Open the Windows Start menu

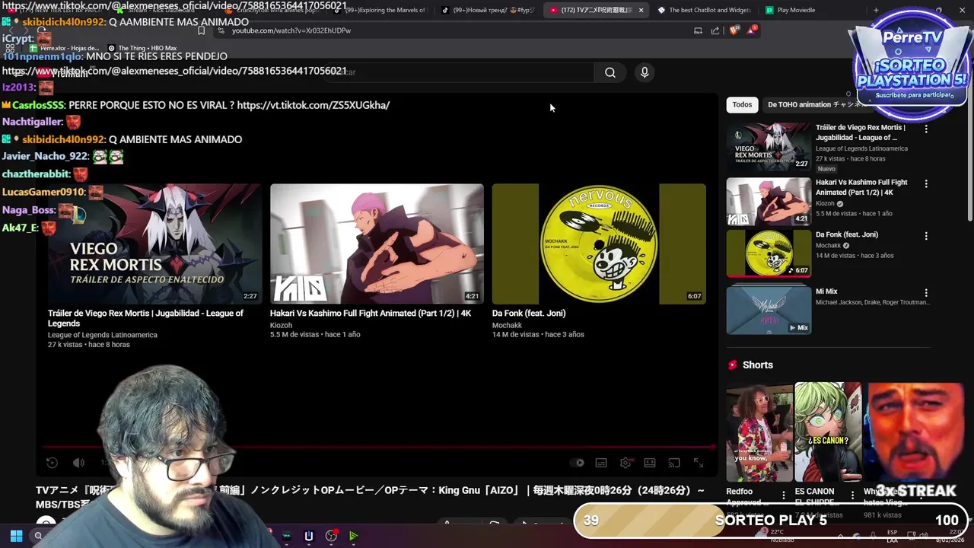tap(16, 536)
